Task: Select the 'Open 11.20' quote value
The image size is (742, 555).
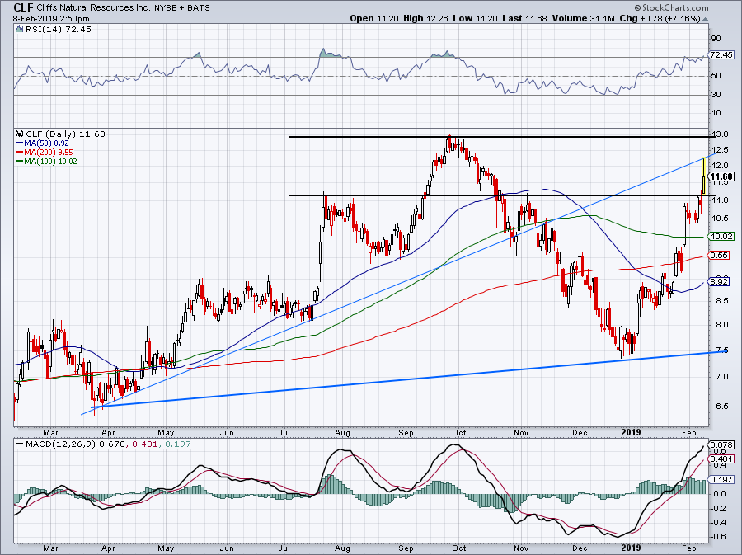Action: [375, 18]
